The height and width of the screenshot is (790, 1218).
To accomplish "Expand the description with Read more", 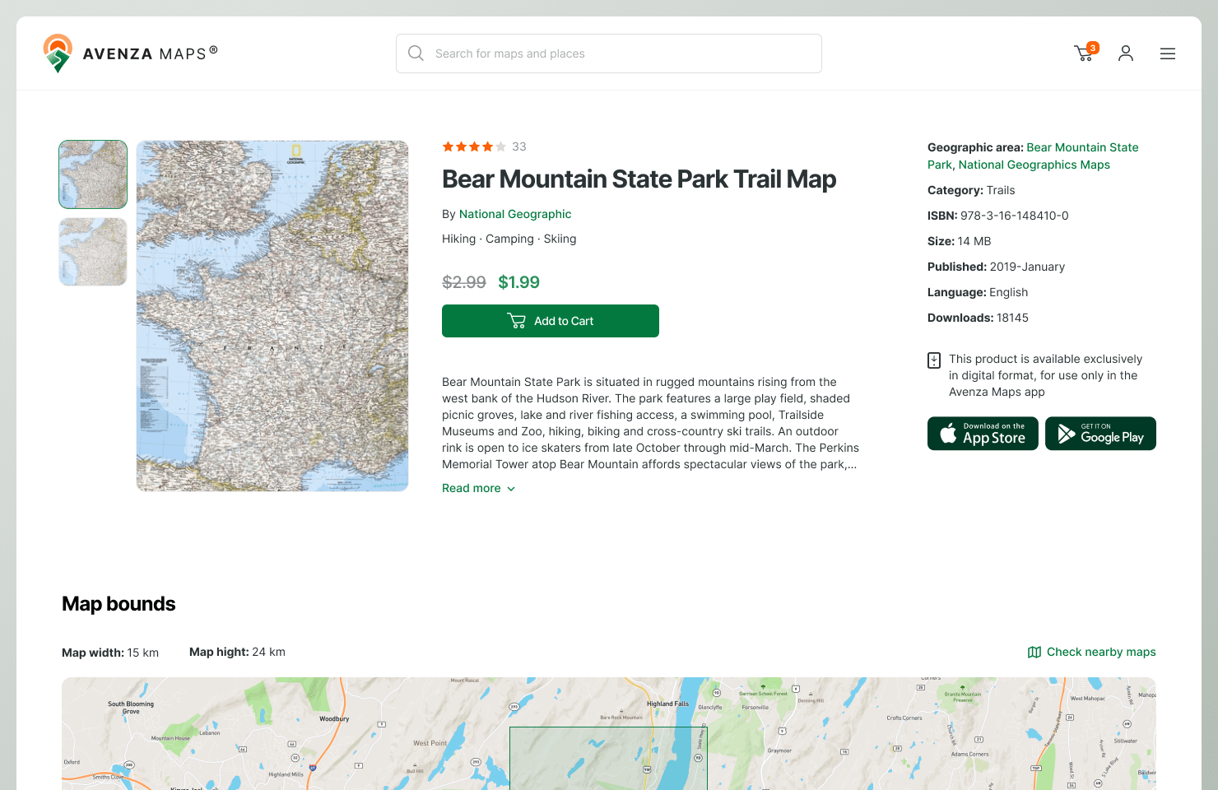I will click(x=479, y=488).
